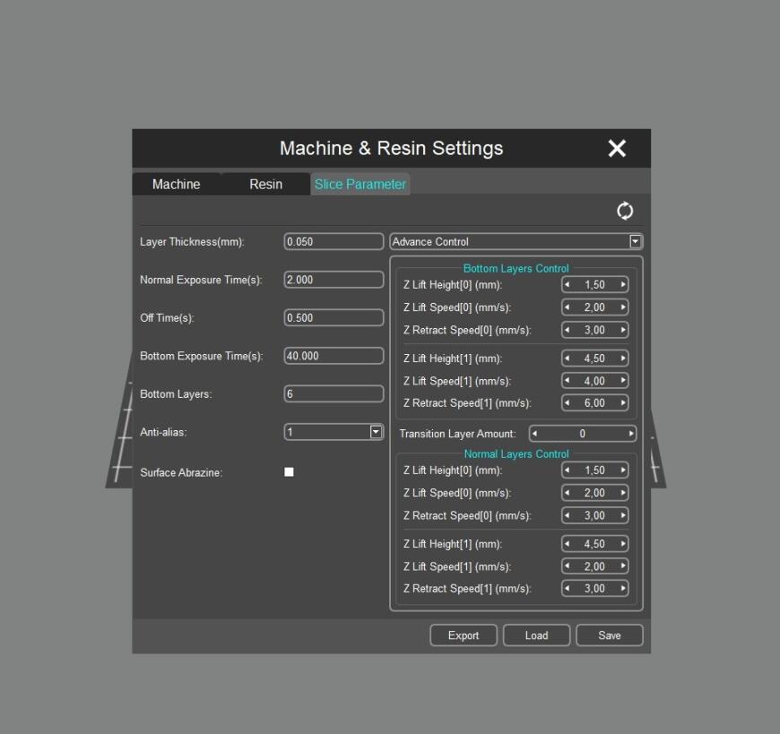The image size is (780, 734).
Task: Increase Bottom Layers Z Lift Height[0]
Action: [x=623, y=284]
